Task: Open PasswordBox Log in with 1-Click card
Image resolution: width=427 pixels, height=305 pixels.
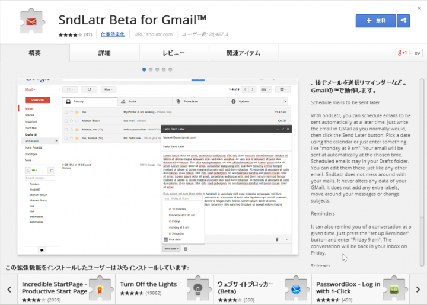Action: coord(361,290)
